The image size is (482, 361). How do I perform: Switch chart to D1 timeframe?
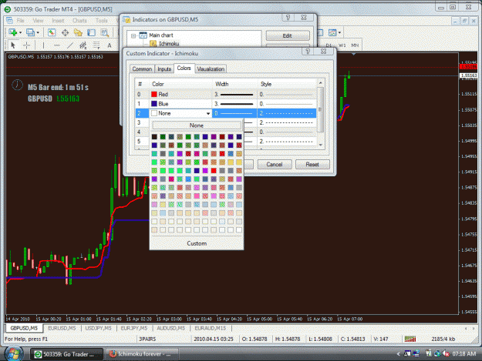click(329, 45)
